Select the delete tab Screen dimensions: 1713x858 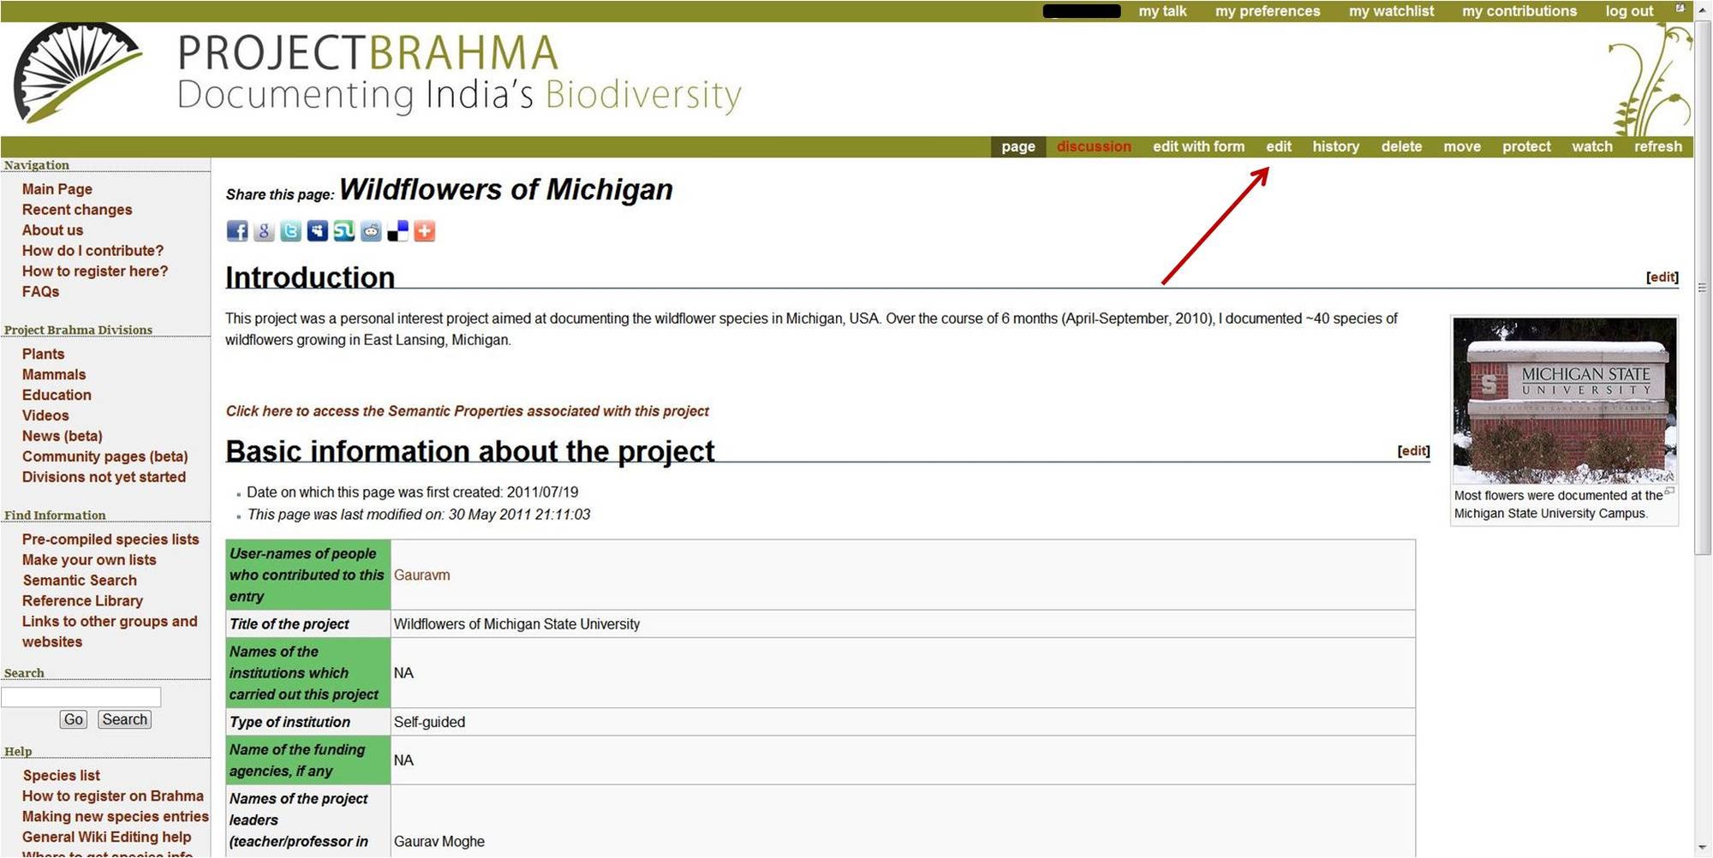(x=1401, y=146)
